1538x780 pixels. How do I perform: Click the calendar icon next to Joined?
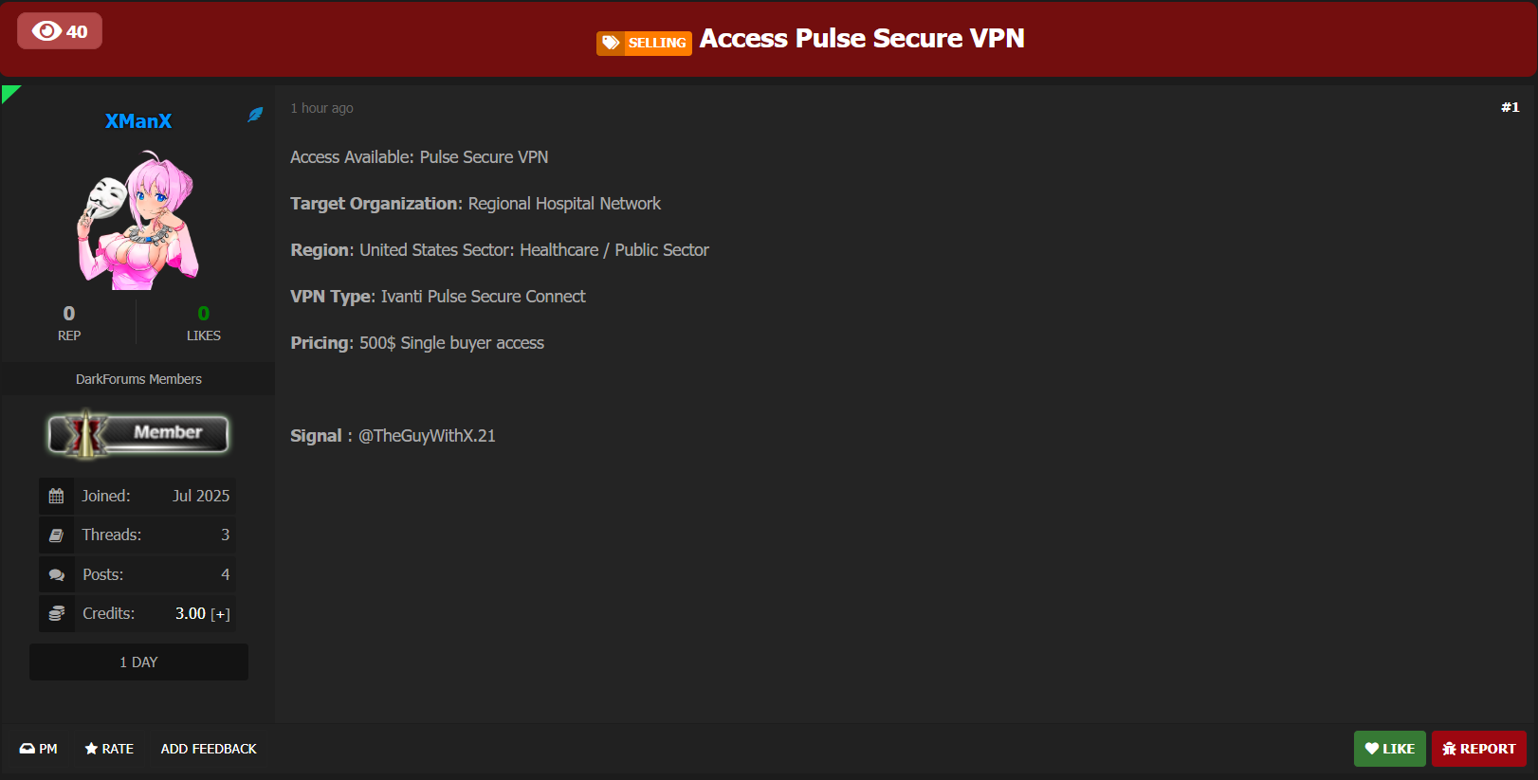coord(57,496)
